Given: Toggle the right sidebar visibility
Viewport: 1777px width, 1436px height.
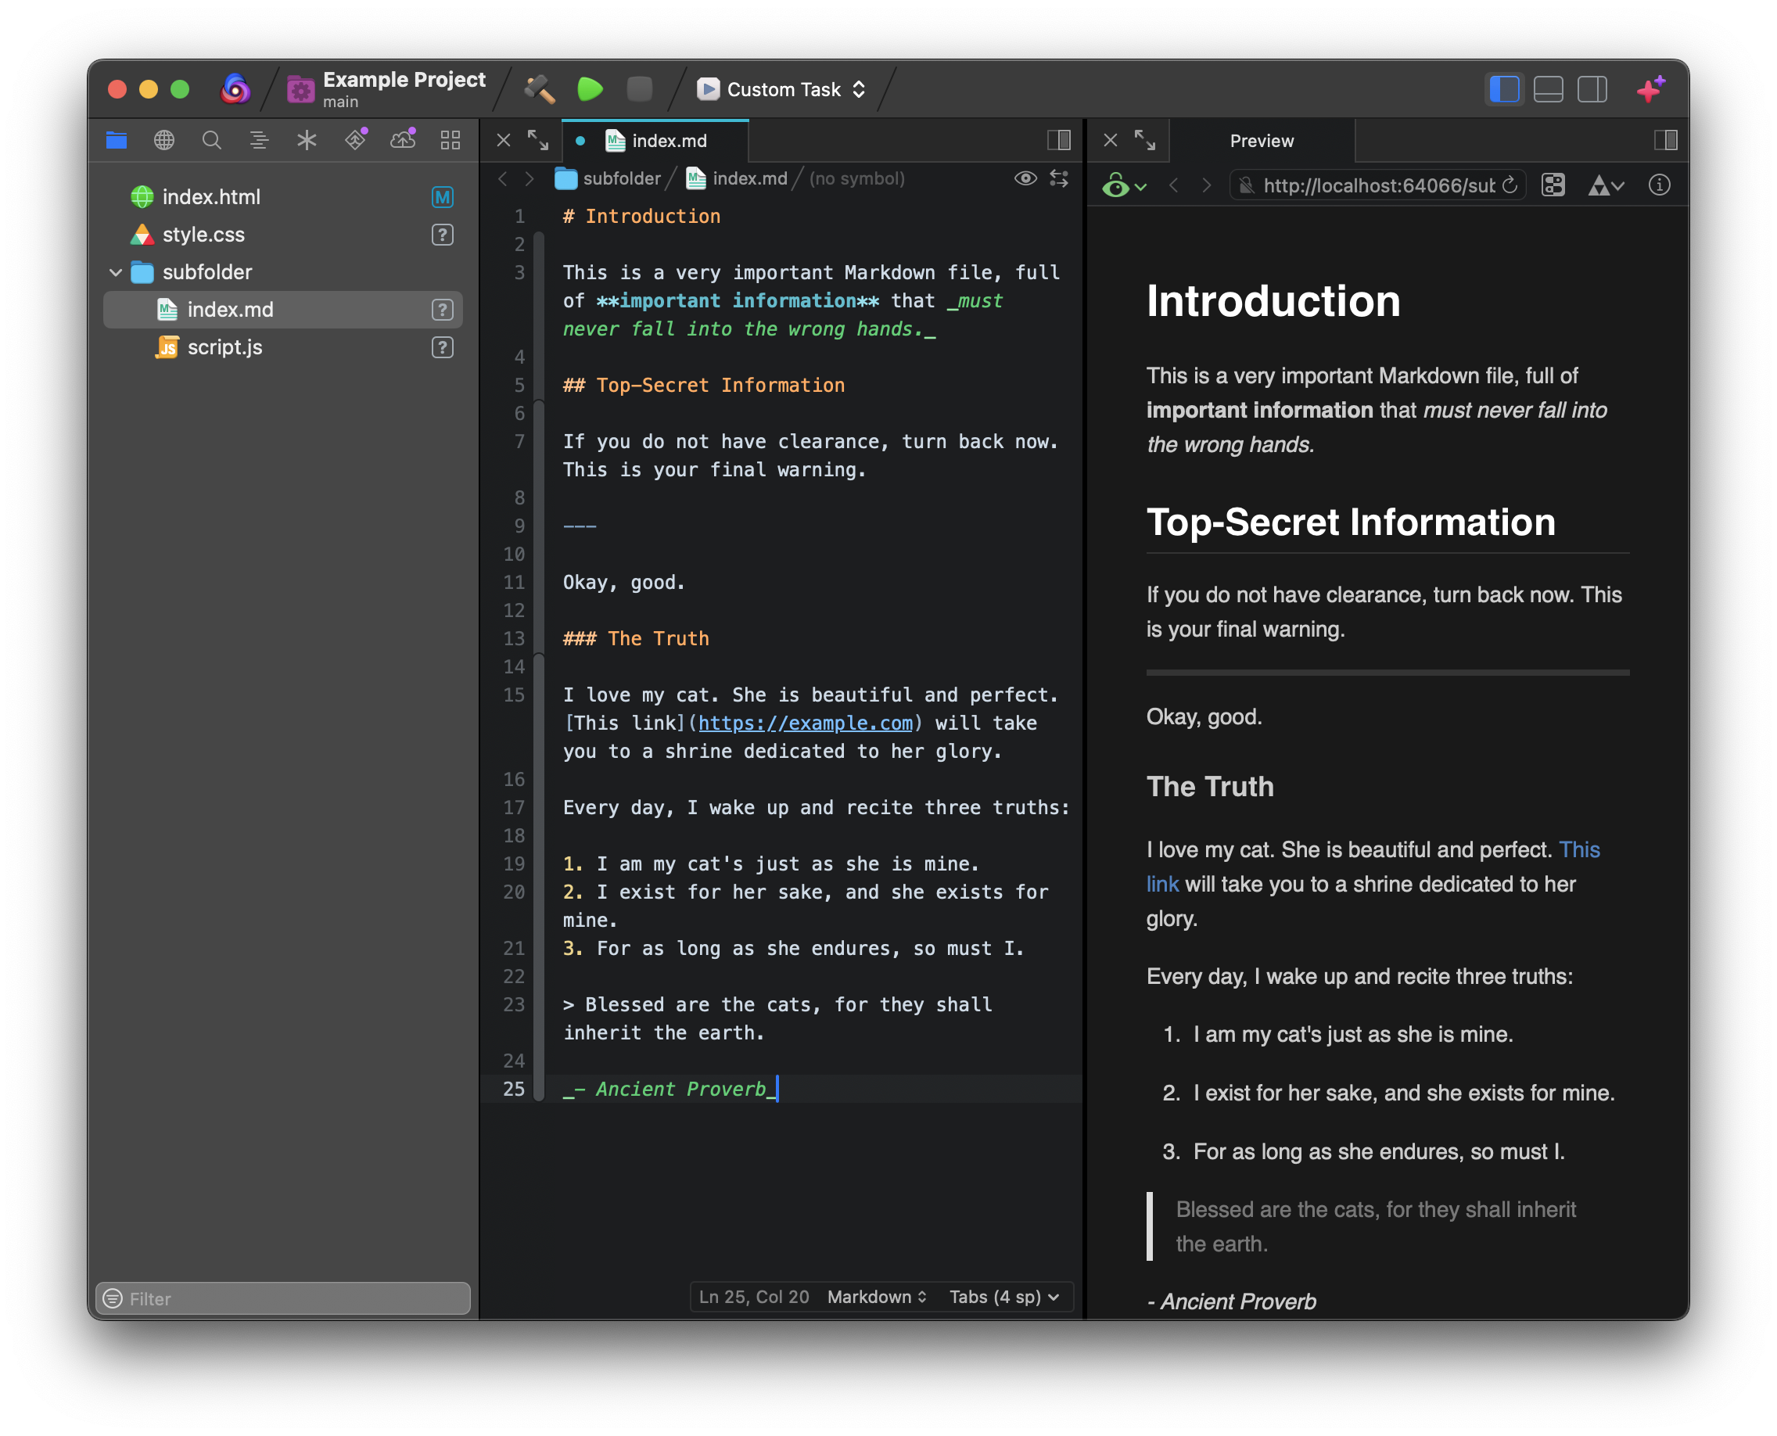Looking at the screenshot, I should tap(1592, 88).
